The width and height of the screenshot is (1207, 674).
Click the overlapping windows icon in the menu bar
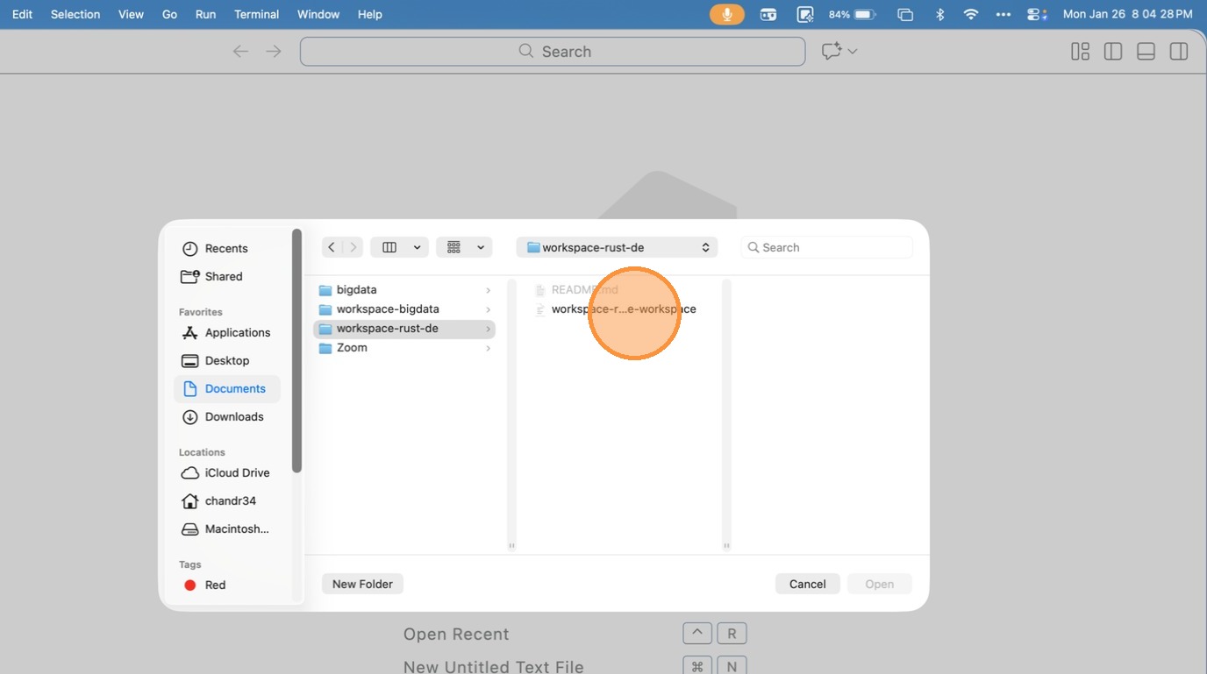(905, 14)
